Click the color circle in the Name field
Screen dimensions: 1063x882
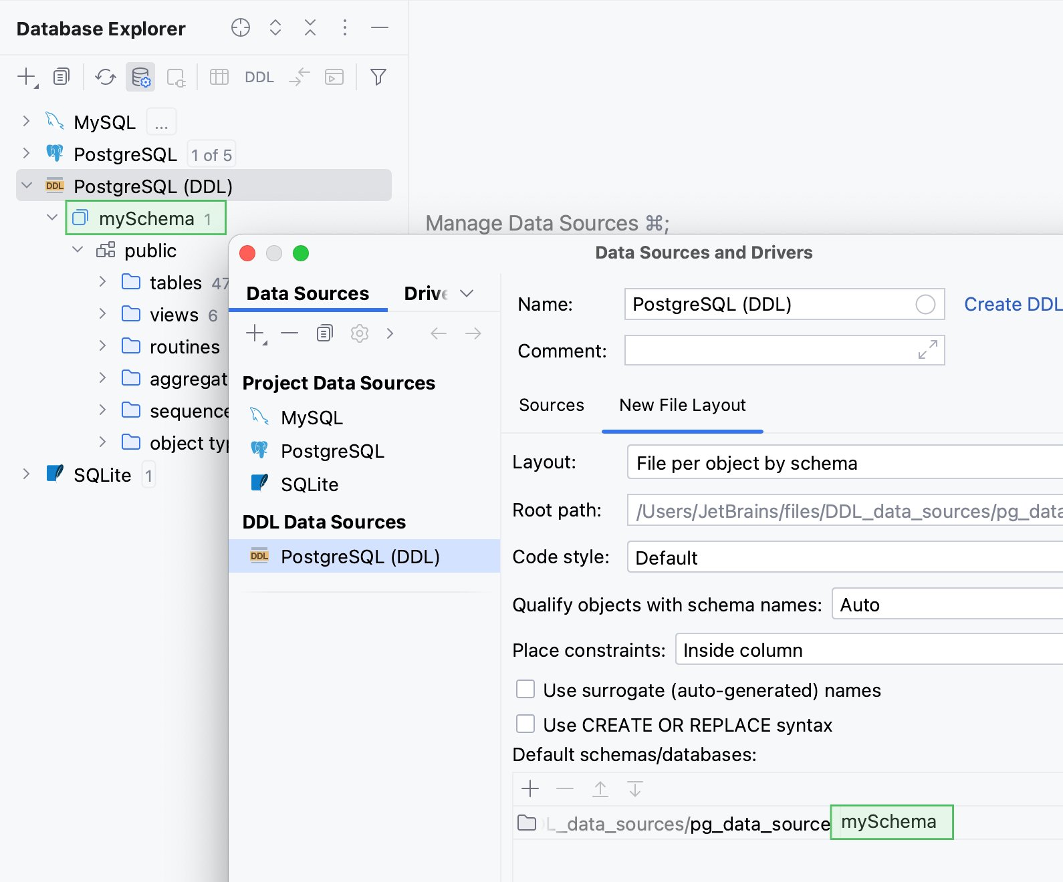point(925,305)
